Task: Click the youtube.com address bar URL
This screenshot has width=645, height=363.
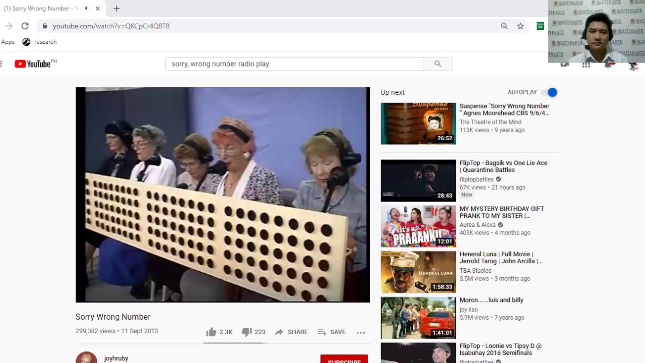Action: coord(111,26)
